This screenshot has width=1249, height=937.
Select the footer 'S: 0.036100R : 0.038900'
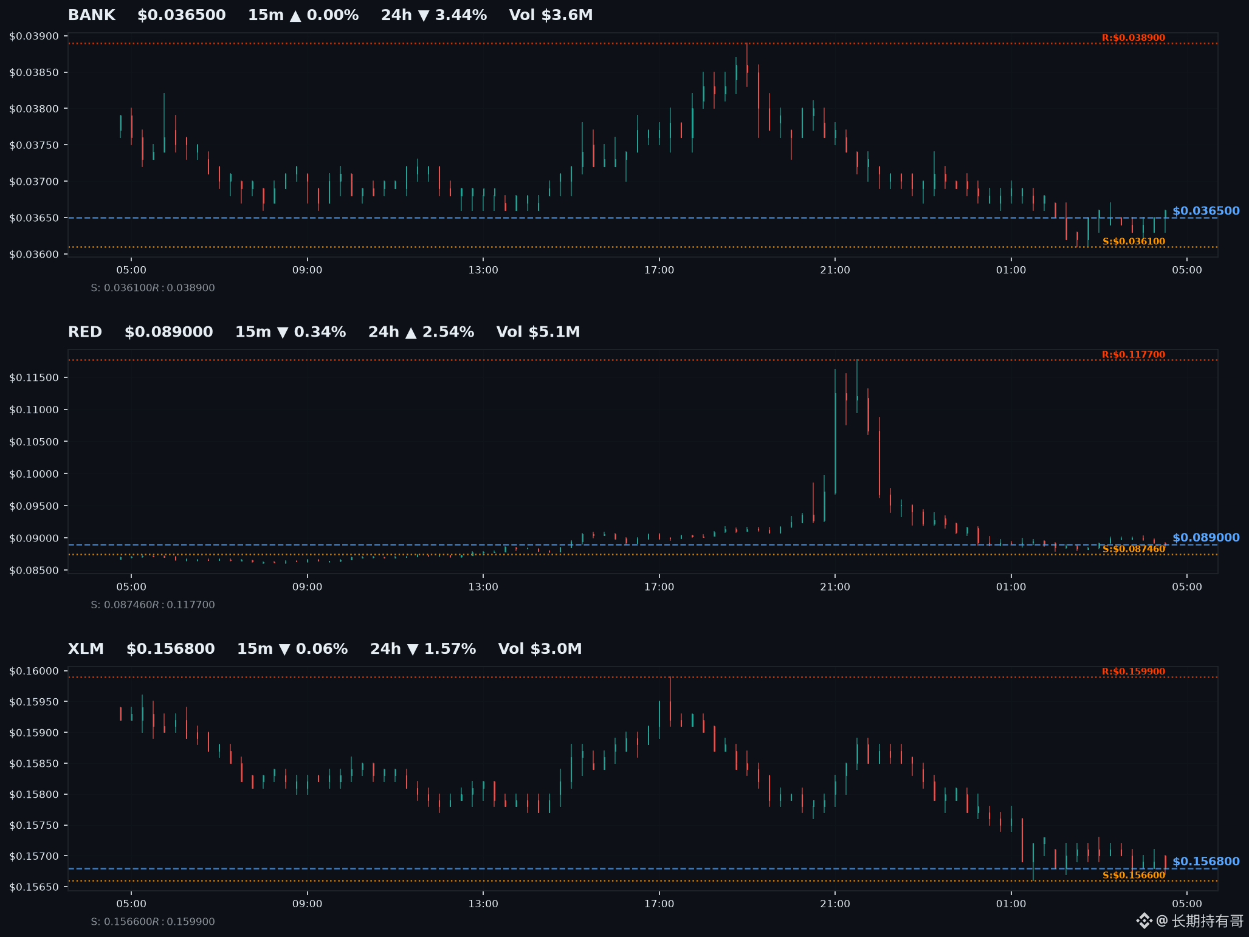(153, 288)
